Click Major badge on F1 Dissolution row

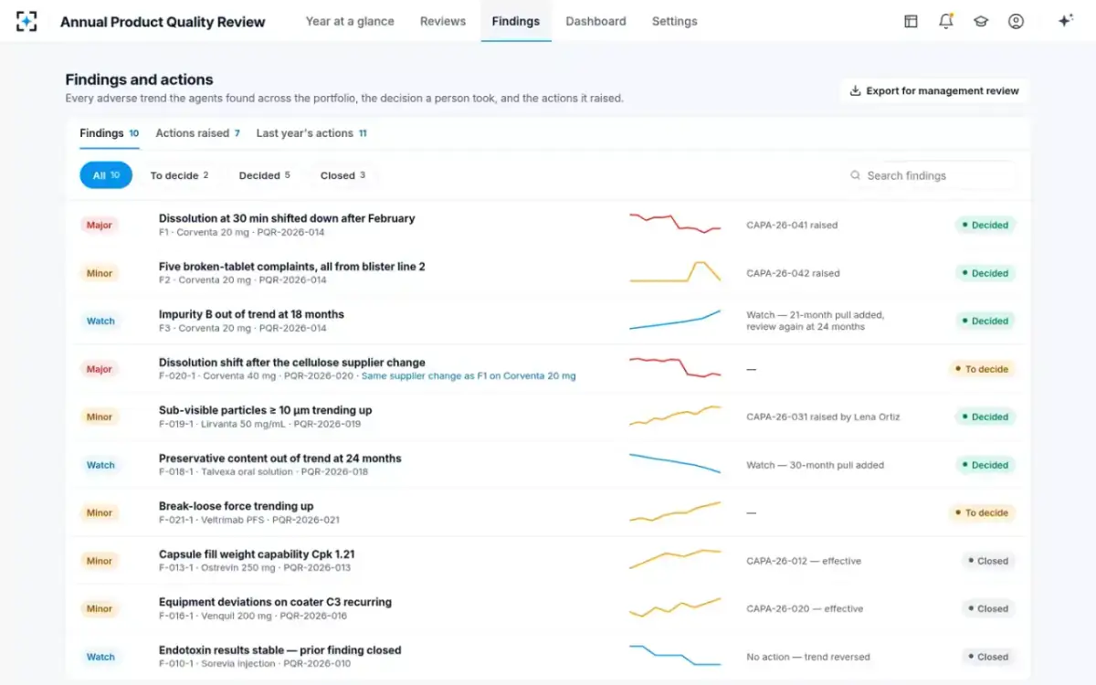tap(100, 225)
